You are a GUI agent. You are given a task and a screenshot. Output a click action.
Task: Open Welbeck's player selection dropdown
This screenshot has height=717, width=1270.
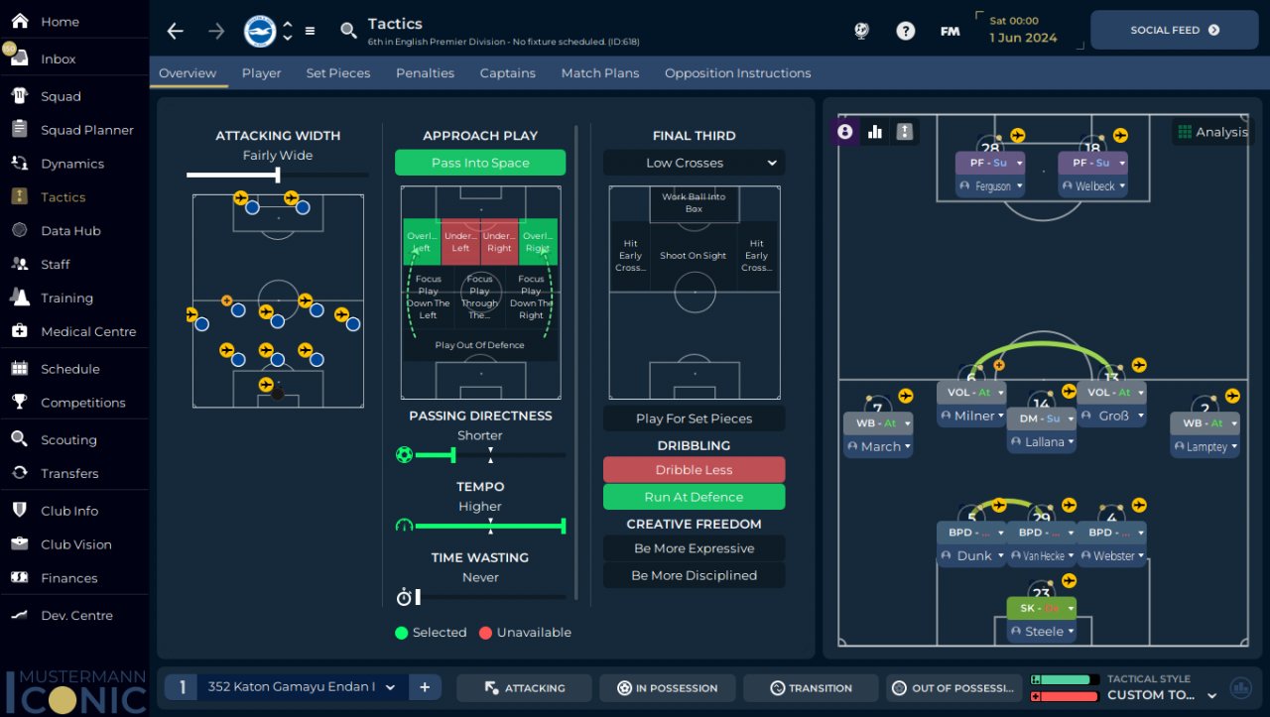[1092, 186]
